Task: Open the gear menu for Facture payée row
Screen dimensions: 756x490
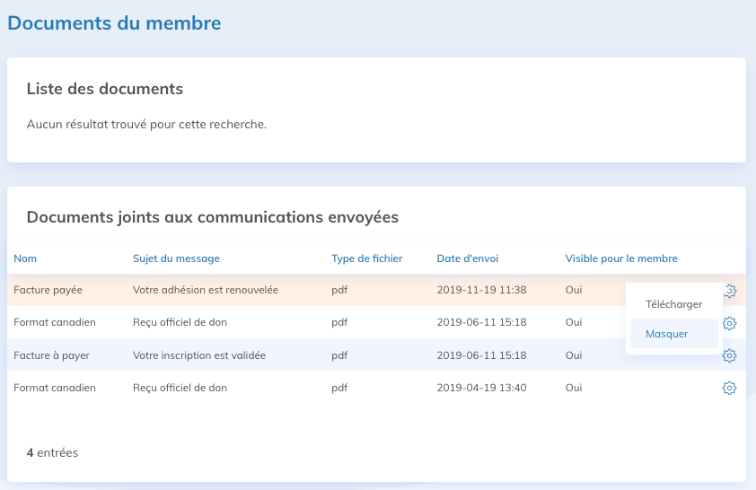Action: tap(730, 291)
